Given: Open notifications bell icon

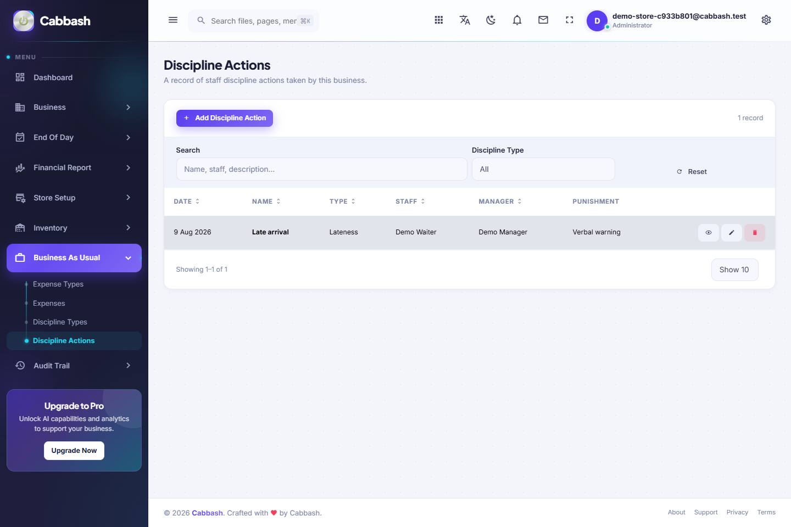Looking at the screenshot, I should (x=517, y=20).
